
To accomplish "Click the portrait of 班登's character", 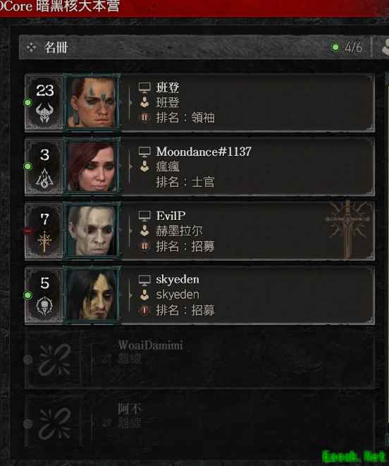I will click(92, 102).
